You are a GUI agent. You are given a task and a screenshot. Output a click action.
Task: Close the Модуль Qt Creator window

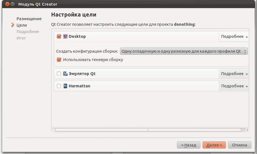click(x=7, y=4)
